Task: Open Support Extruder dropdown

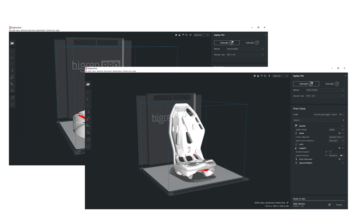Action: [336, 155]
